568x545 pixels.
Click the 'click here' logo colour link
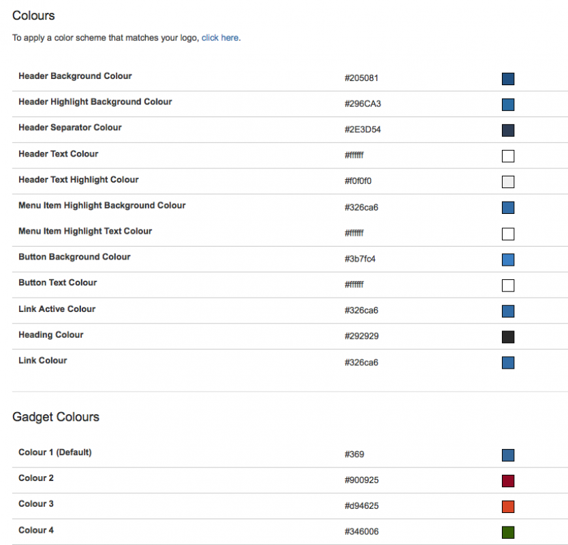click(220, 38)
